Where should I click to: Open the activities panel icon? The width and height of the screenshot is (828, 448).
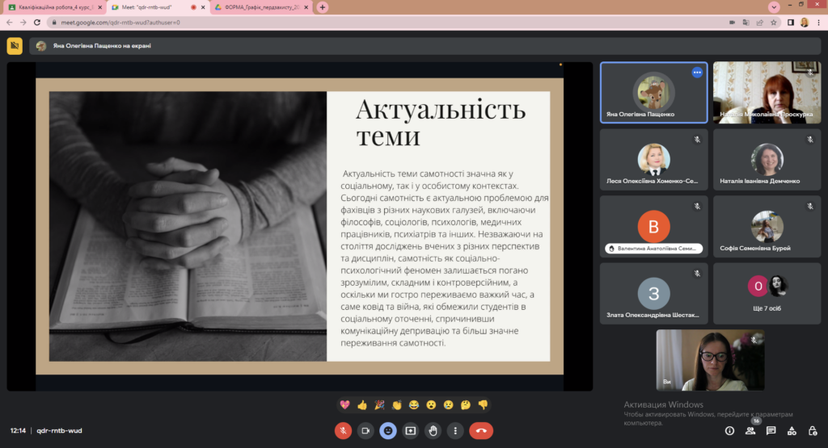[x=792, y=431]
